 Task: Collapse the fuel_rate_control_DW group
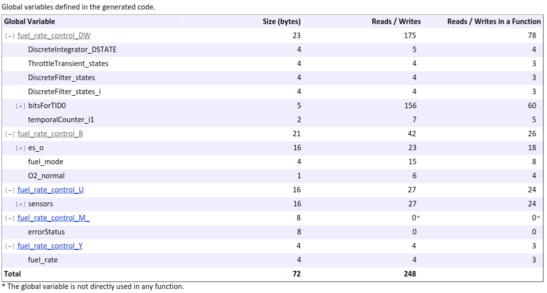(10, 36)
